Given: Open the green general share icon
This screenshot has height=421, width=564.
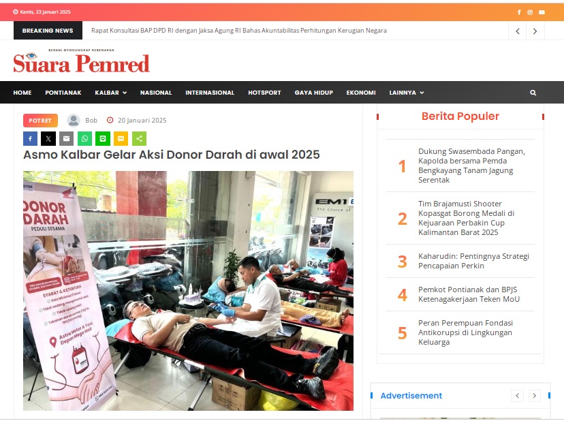Looking at the screenshot, I should (x=139, y=138).
